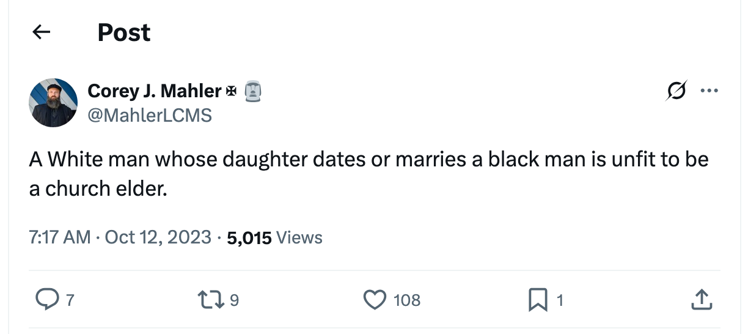The height and width of the screenshot is (334, 748).
Task: Click the Oct 12, 2023 date
Action: click(158, 237)
